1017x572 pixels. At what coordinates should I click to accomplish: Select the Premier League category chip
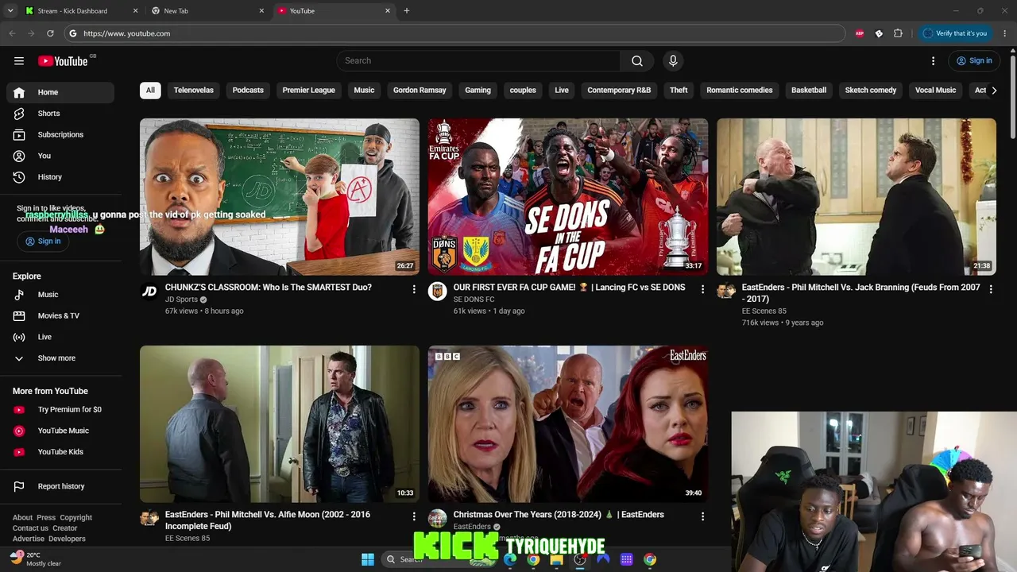tap(309, 91)
